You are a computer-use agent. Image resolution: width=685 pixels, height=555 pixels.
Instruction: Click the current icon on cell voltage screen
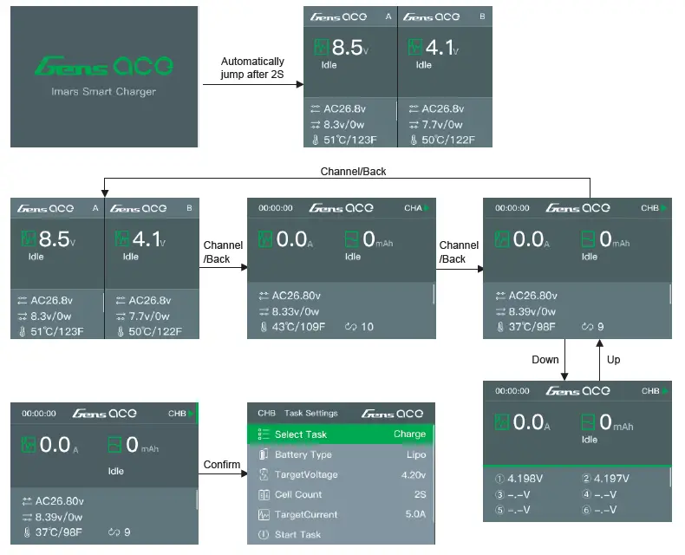point(502,422)
